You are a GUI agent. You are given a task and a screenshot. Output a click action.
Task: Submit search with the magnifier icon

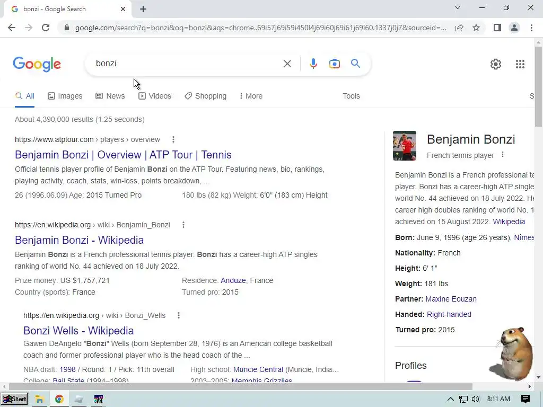(355, 64)
